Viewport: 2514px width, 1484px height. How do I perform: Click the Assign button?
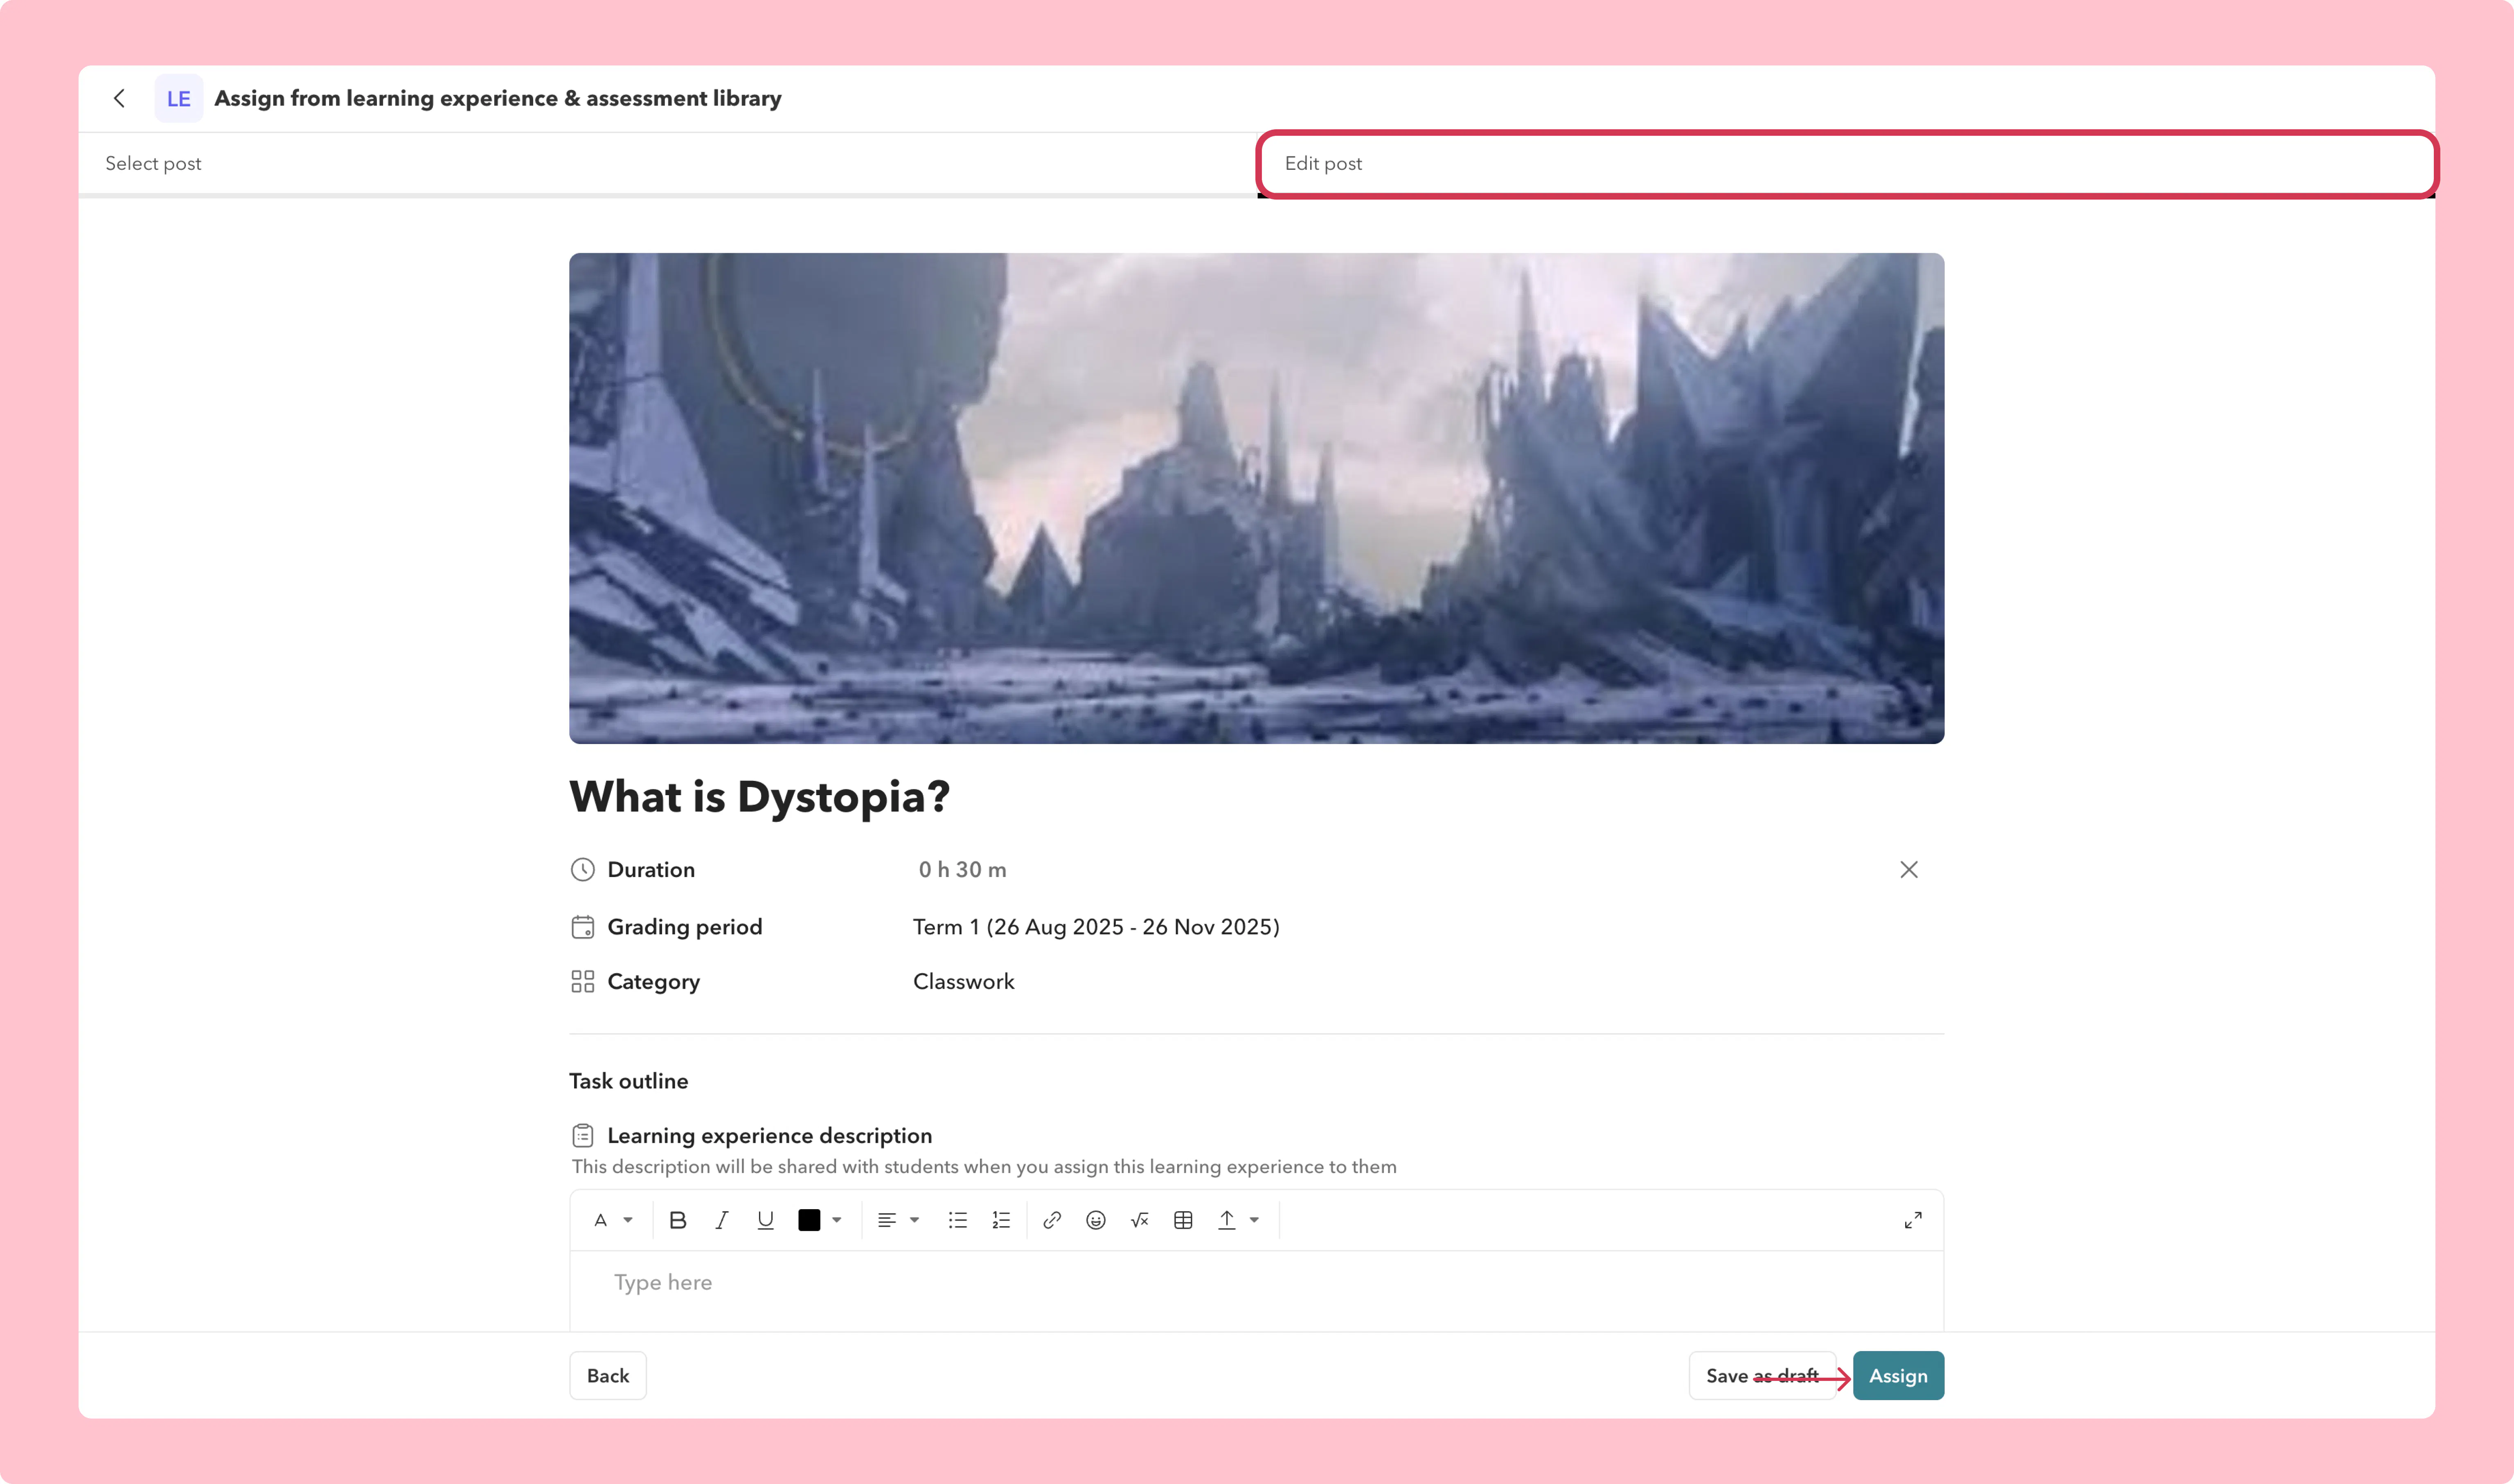1898,1376
